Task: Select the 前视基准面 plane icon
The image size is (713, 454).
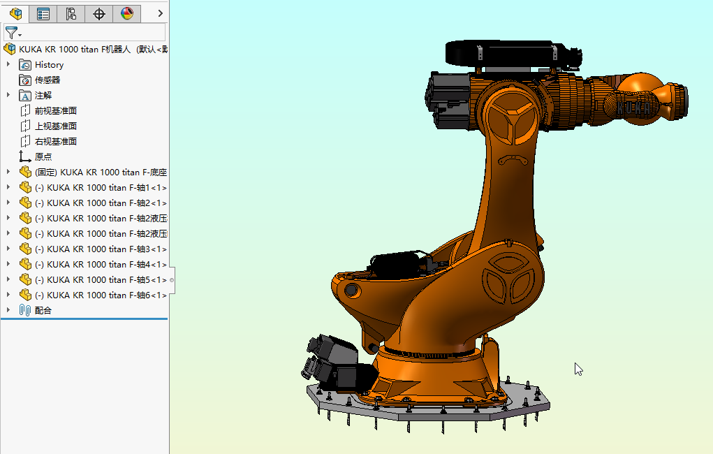Action: point(25,110)
